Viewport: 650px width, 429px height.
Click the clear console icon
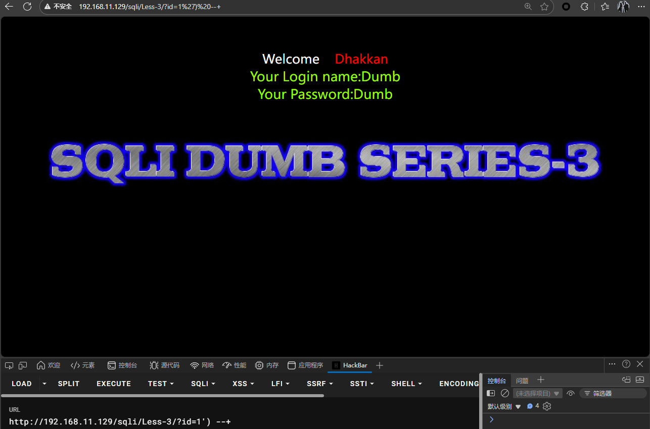[505, 393]
